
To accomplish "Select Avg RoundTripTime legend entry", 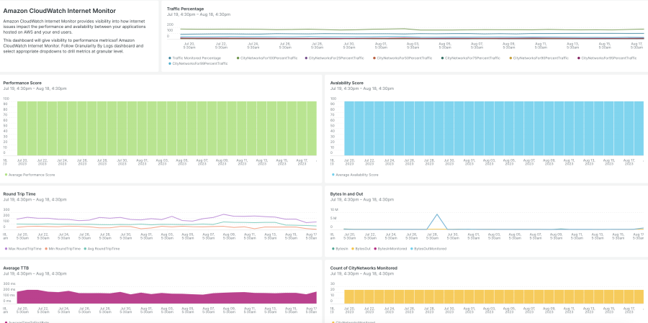I will [102, 248].
